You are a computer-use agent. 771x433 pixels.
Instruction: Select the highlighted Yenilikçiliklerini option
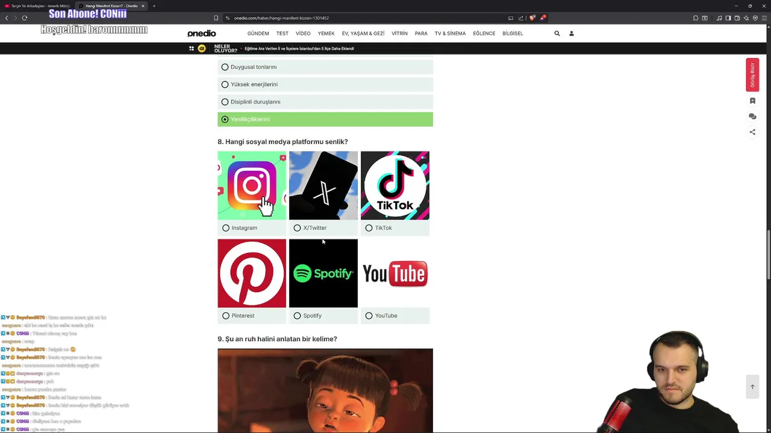pos(325,119)
